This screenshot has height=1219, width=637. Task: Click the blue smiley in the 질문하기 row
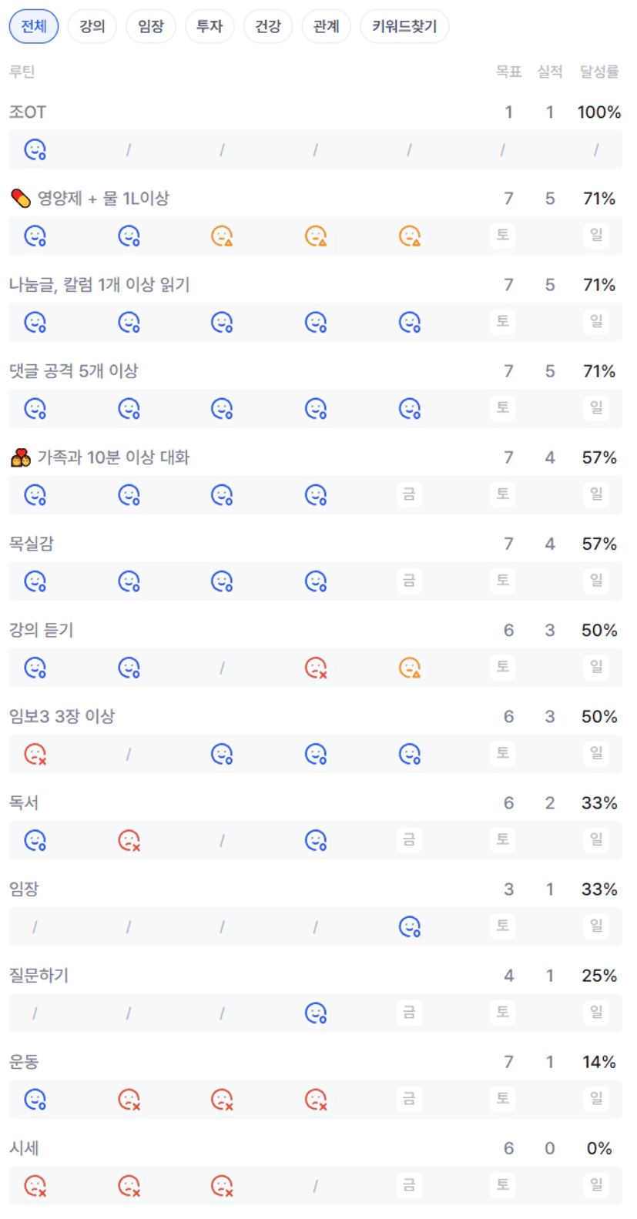pos(316,1013)
